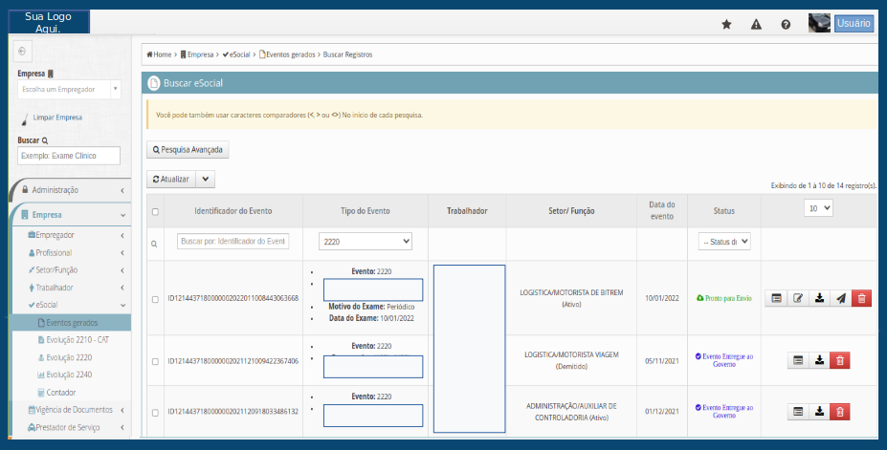Click the Buscar Exemplo: Exame Clínico field
Screen dimensions: 887x450
point(69,156)
